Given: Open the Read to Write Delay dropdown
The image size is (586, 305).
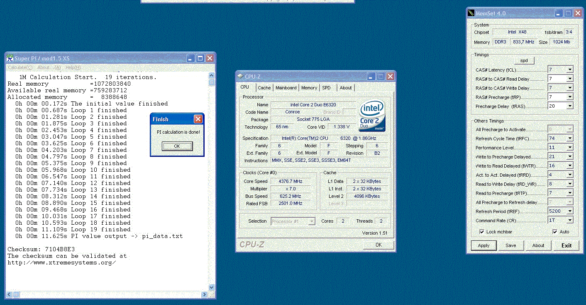Looking at the screenshot, I should 570,184.
